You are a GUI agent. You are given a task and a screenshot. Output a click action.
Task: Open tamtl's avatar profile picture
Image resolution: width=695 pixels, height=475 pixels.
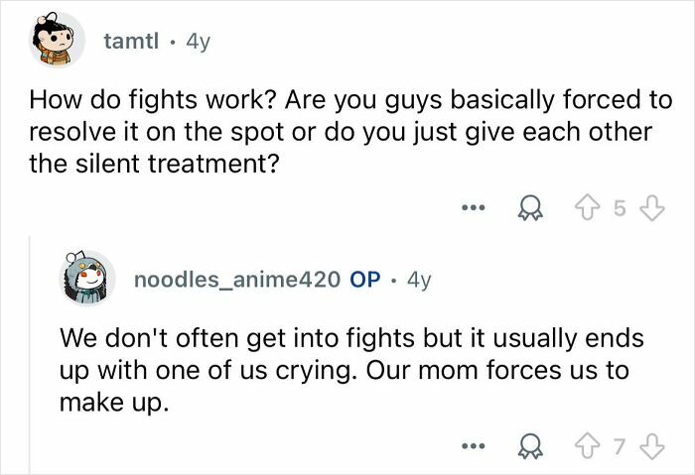tap(58, 40)
